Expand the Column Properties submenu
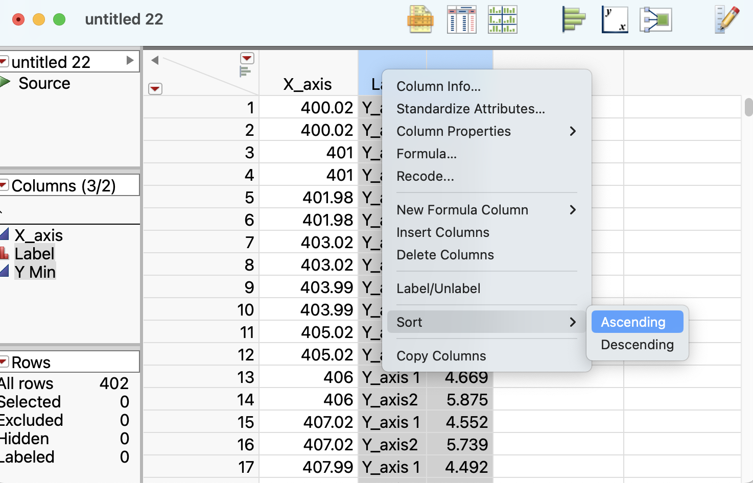 487,131
